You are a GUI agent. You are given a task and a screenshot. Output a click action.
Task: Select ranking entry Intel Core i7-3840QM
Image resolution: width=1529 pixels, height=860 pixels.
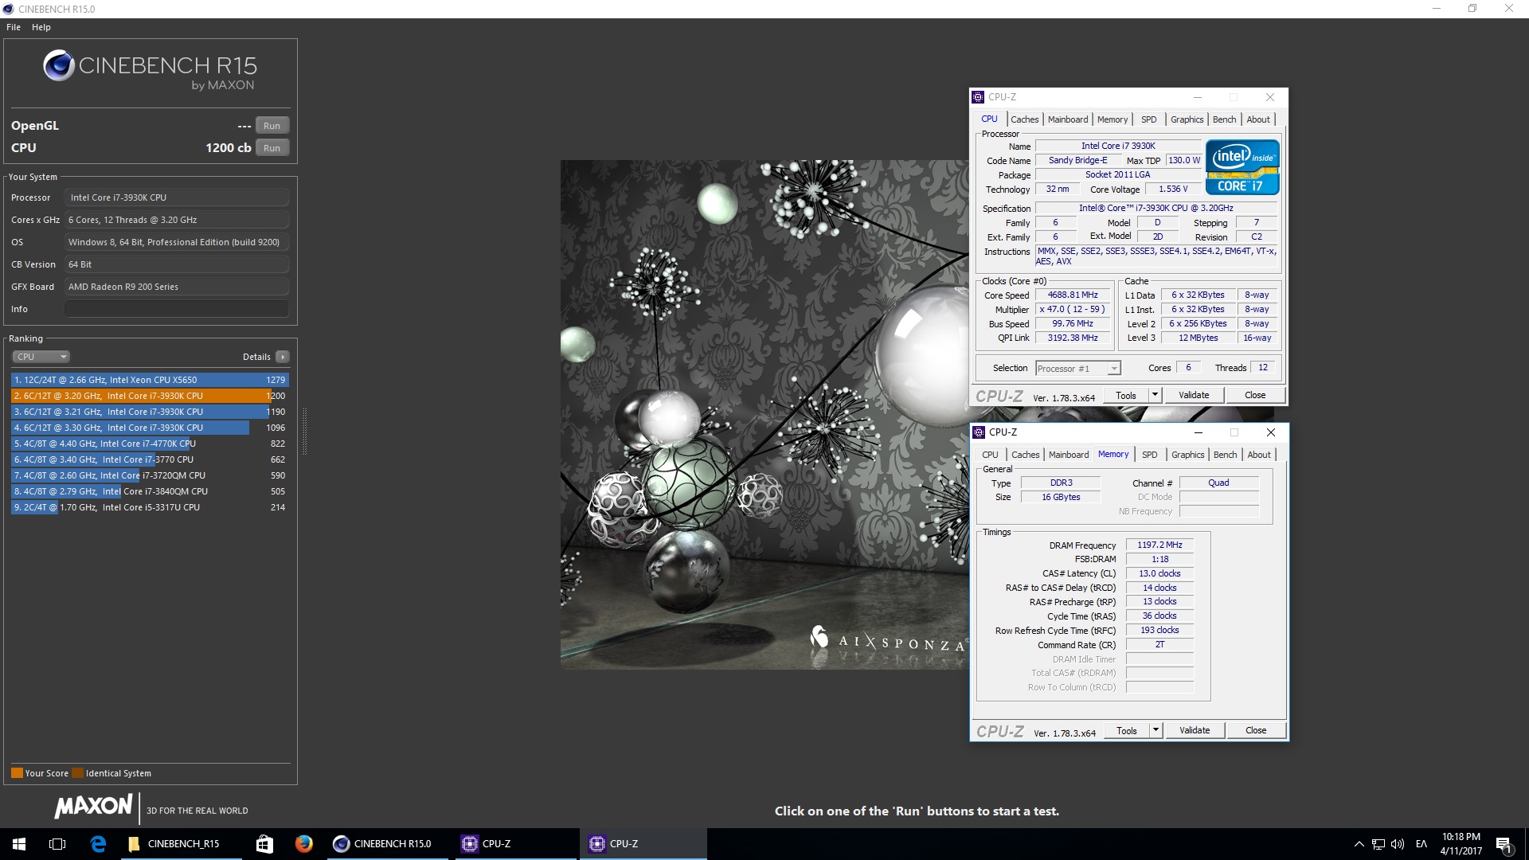150,491
